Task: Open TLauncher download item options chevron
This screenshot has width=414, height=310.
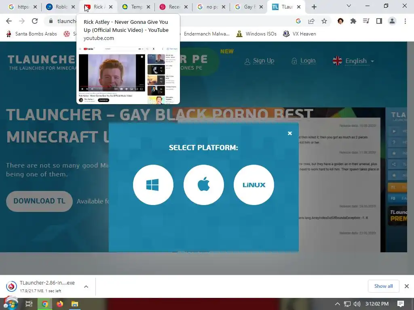Action: point(86,287)
